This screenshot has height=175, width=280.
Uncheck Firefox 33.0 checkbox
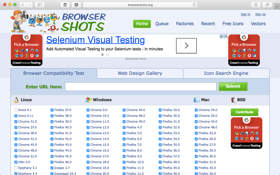coord(160,133)
